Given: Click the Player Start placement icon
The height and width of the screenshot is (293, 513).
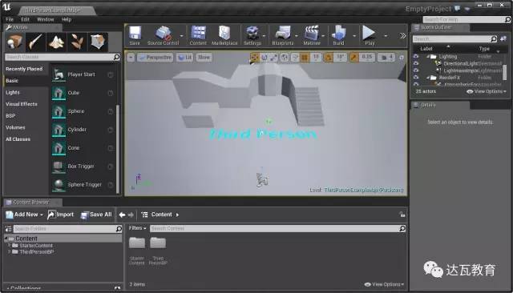Looking at the screenshot, I should pos(59,74).
